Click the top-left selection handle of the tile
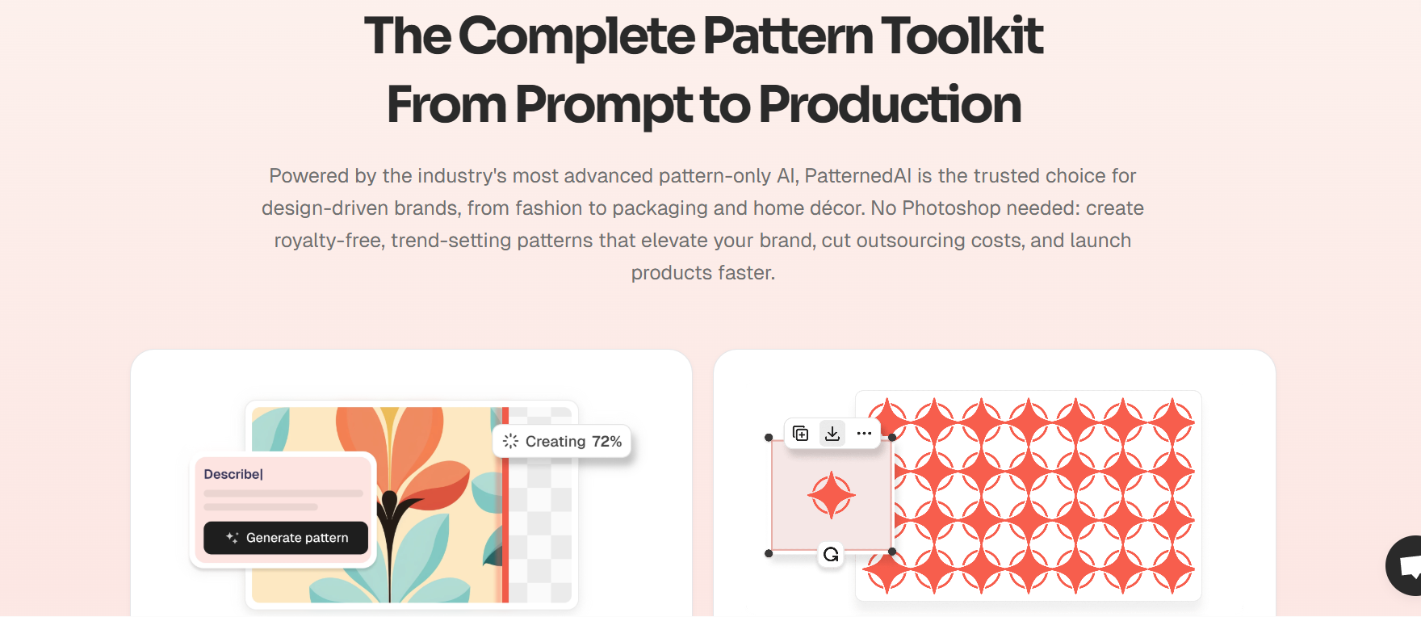This screenshot has width=1421, height=617. click(769, 438)
